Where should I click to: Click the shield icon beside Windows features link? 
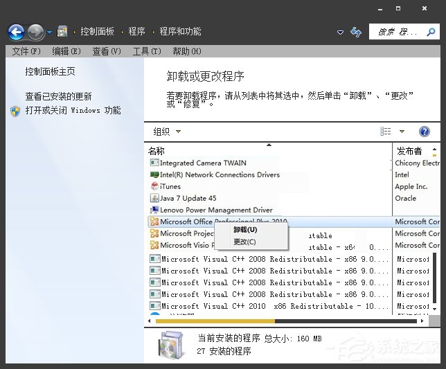[15, 111]
